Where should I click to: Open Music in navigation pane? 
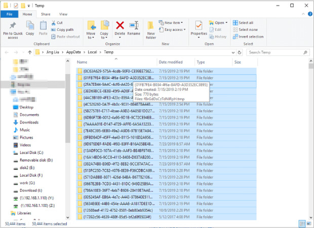[25, 130]
